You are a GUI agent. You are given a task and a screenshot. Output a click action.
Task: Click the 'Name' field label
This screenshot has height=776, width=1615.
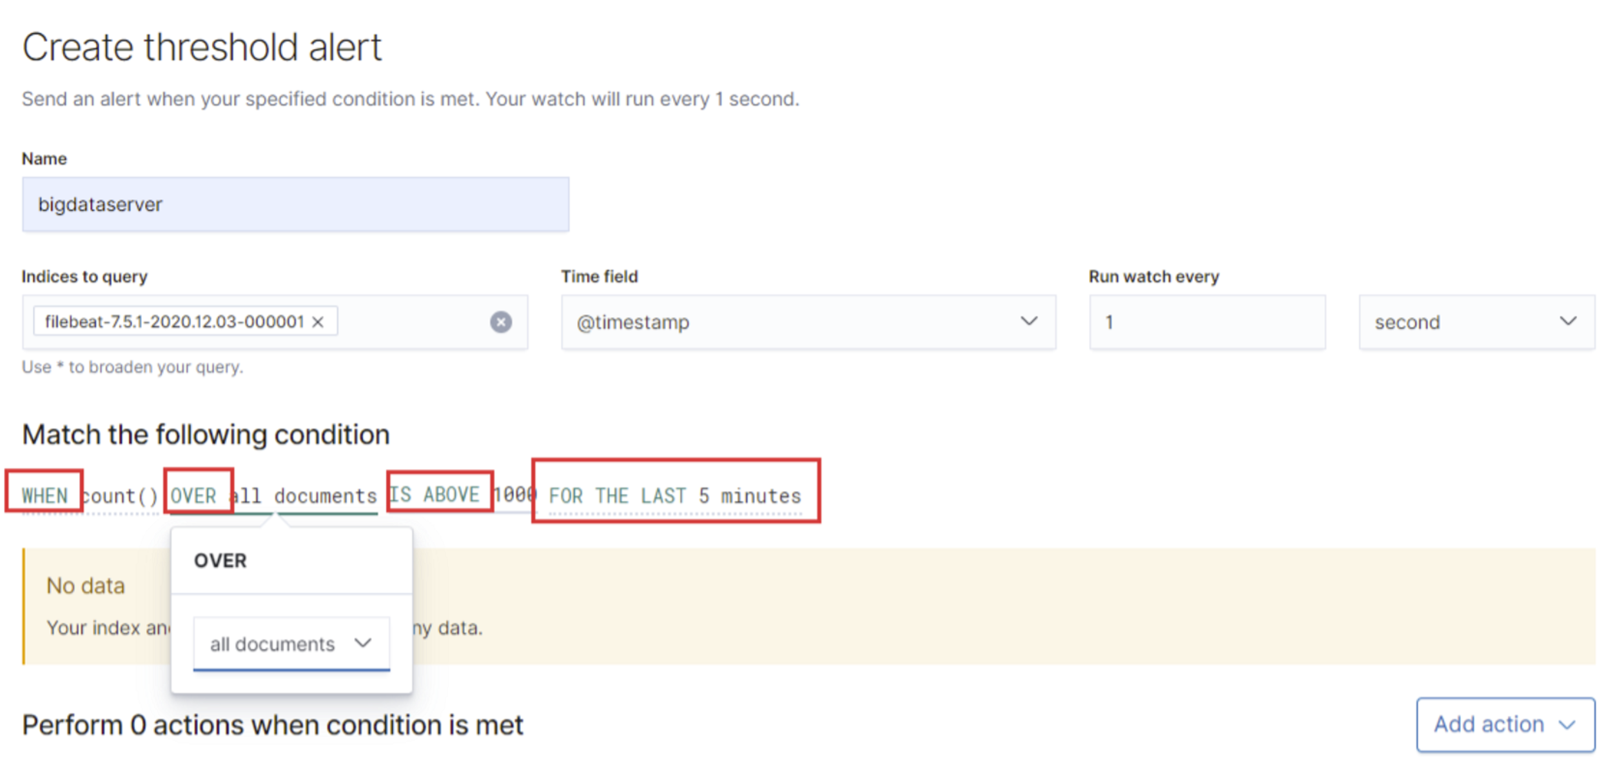coord(44,159)
